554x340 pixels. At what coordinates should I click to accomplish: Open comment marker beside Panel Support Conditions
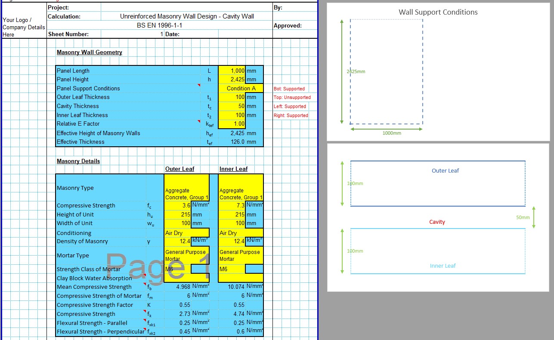(x=199, y=85)
